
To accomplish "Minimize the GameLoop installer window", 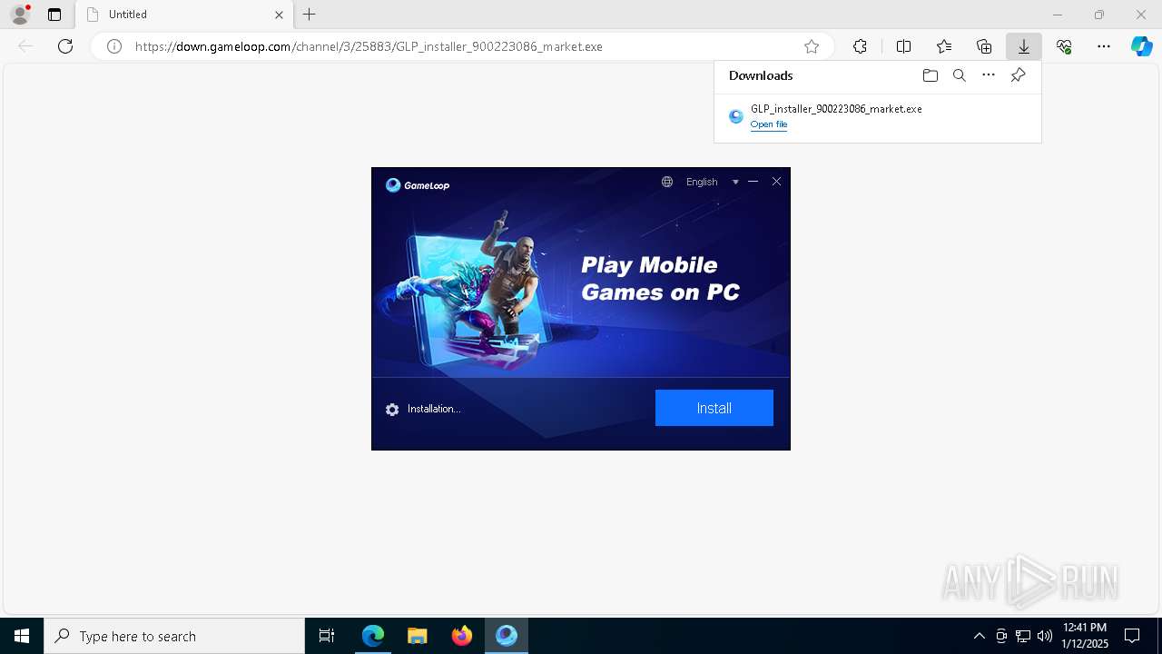I will click(x=753, y=182).
